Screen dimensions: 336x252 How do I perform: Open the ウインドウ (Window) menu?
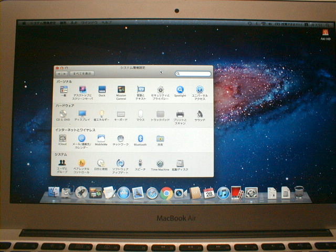click(x=89, y=23)
